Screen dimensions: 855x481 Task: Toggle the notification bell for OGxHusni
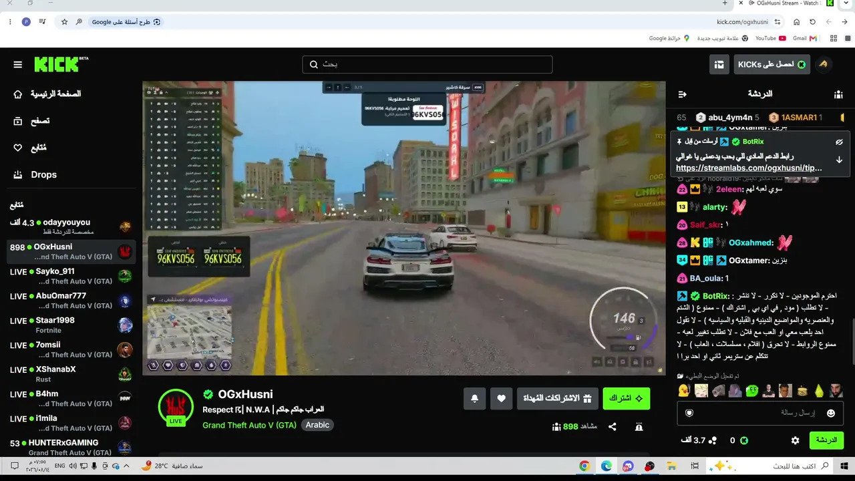click(474, 399)
